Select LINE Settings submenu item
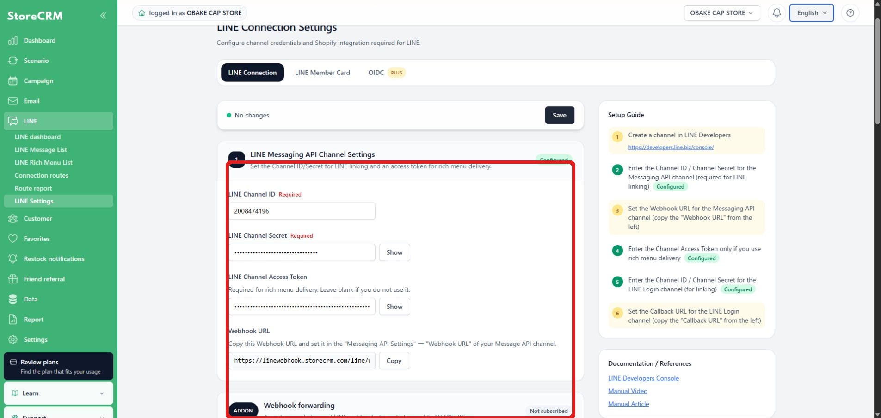This screenshot has height=418, width=881. [x=58, y=201]
